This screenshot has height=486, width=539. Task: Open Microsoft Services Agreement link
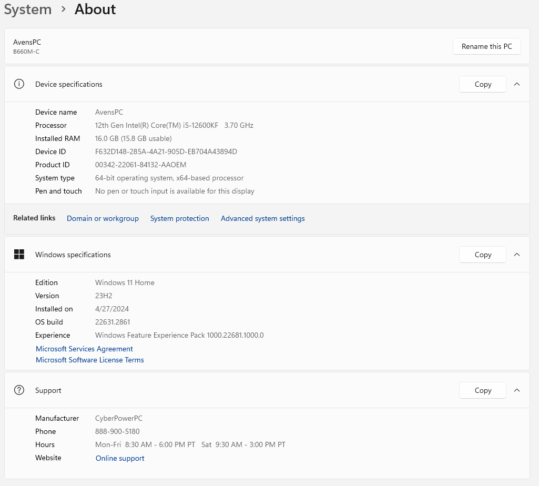tap(84, 349)
